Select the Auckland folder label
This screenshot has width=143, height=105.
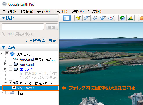[27, 64]
